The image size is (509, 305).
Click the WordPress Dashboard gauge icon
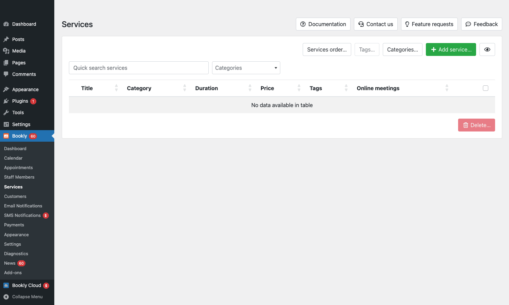pyautogui.click(x=6, y=24)
